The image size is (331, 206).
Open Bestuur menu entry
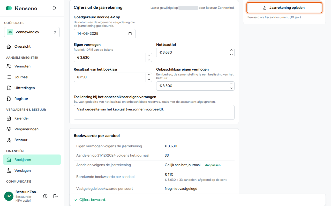[x=32, y=140]
